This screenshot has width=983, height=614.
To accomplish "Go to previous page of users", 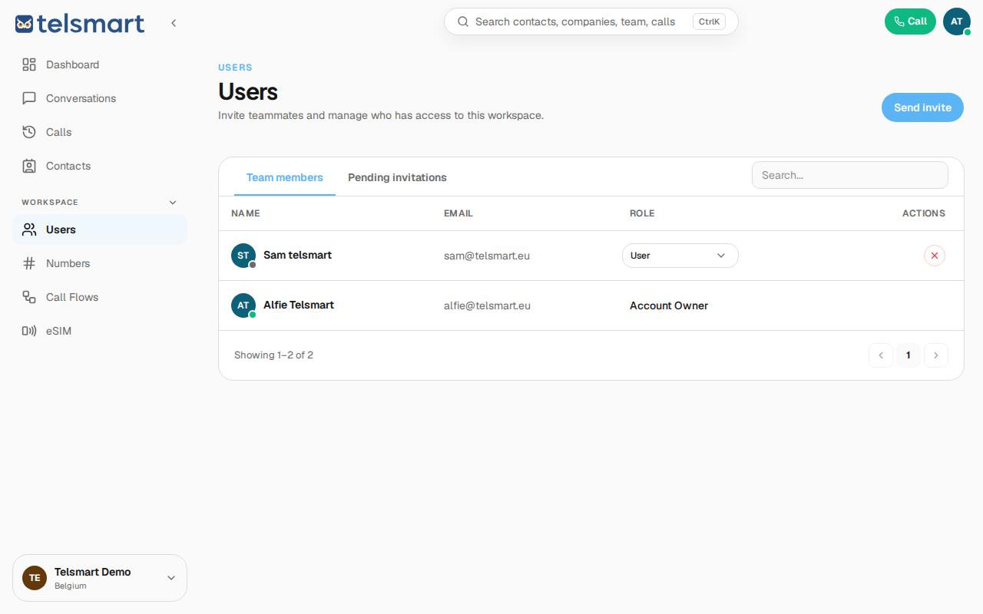I will click(881, 355).
